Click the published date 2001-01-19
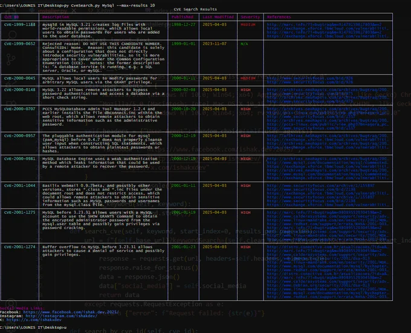411x333 pixels. pyautogui.click(x=183, y=212)
